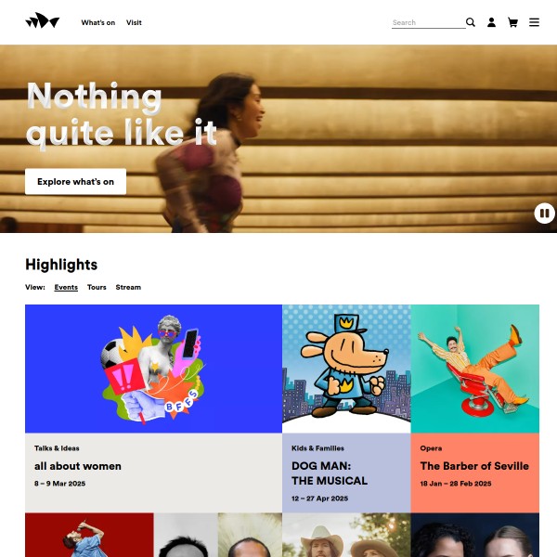557x557 pixels.
Task: Click the DOG MAN: THE MUSICAL title
Action: point(330,473)
